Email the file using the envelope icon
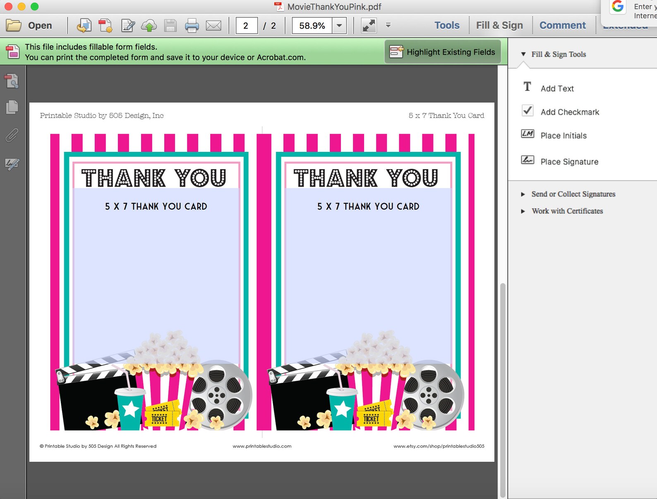 click(x=213, y=26)
